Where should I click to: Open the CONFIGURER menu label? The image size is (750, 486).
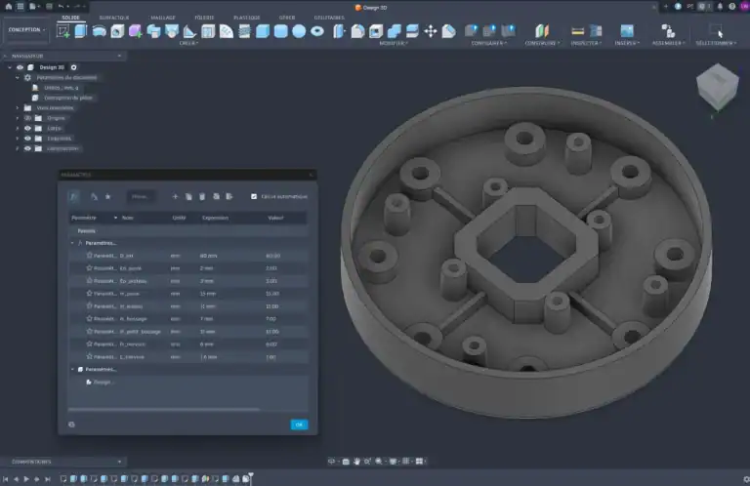coord(489,43)
